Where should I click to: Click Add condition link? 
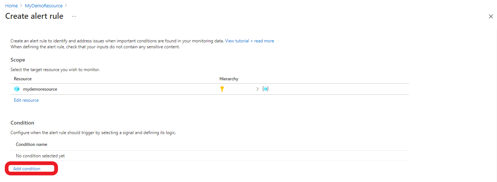(x=27, y=169)
